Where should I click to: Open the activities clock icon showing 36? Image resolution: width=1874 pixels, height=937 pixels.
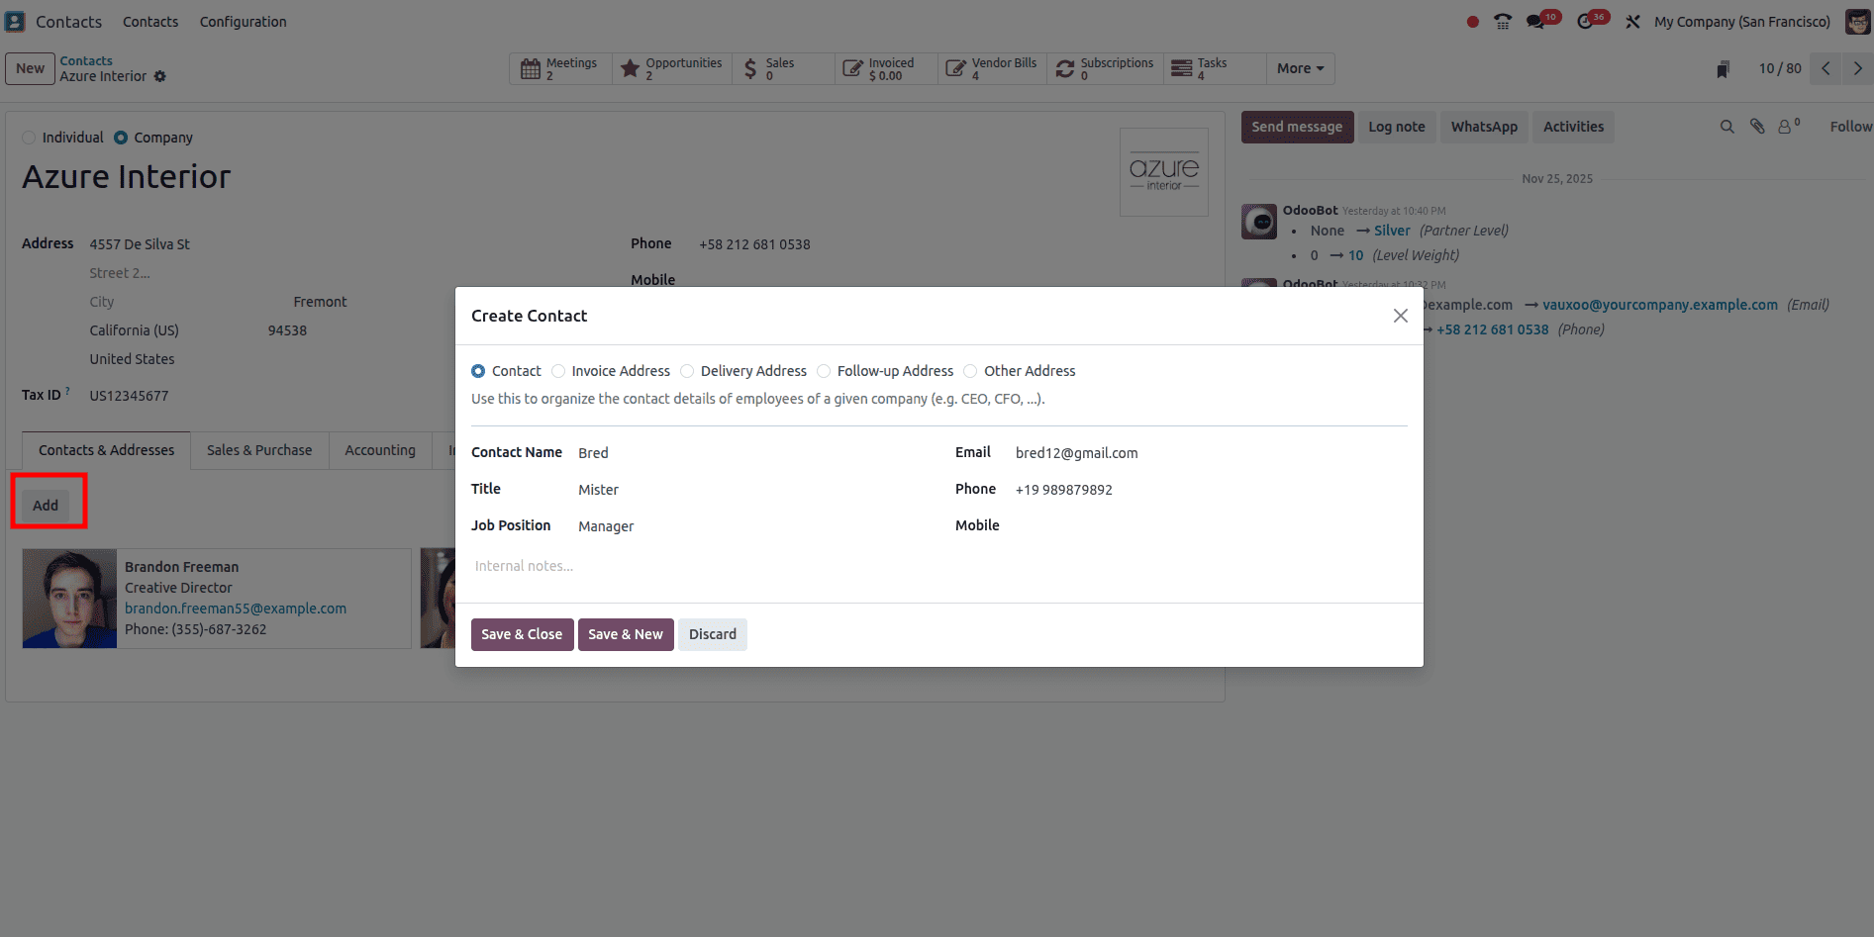click(x=1586, y=20)
